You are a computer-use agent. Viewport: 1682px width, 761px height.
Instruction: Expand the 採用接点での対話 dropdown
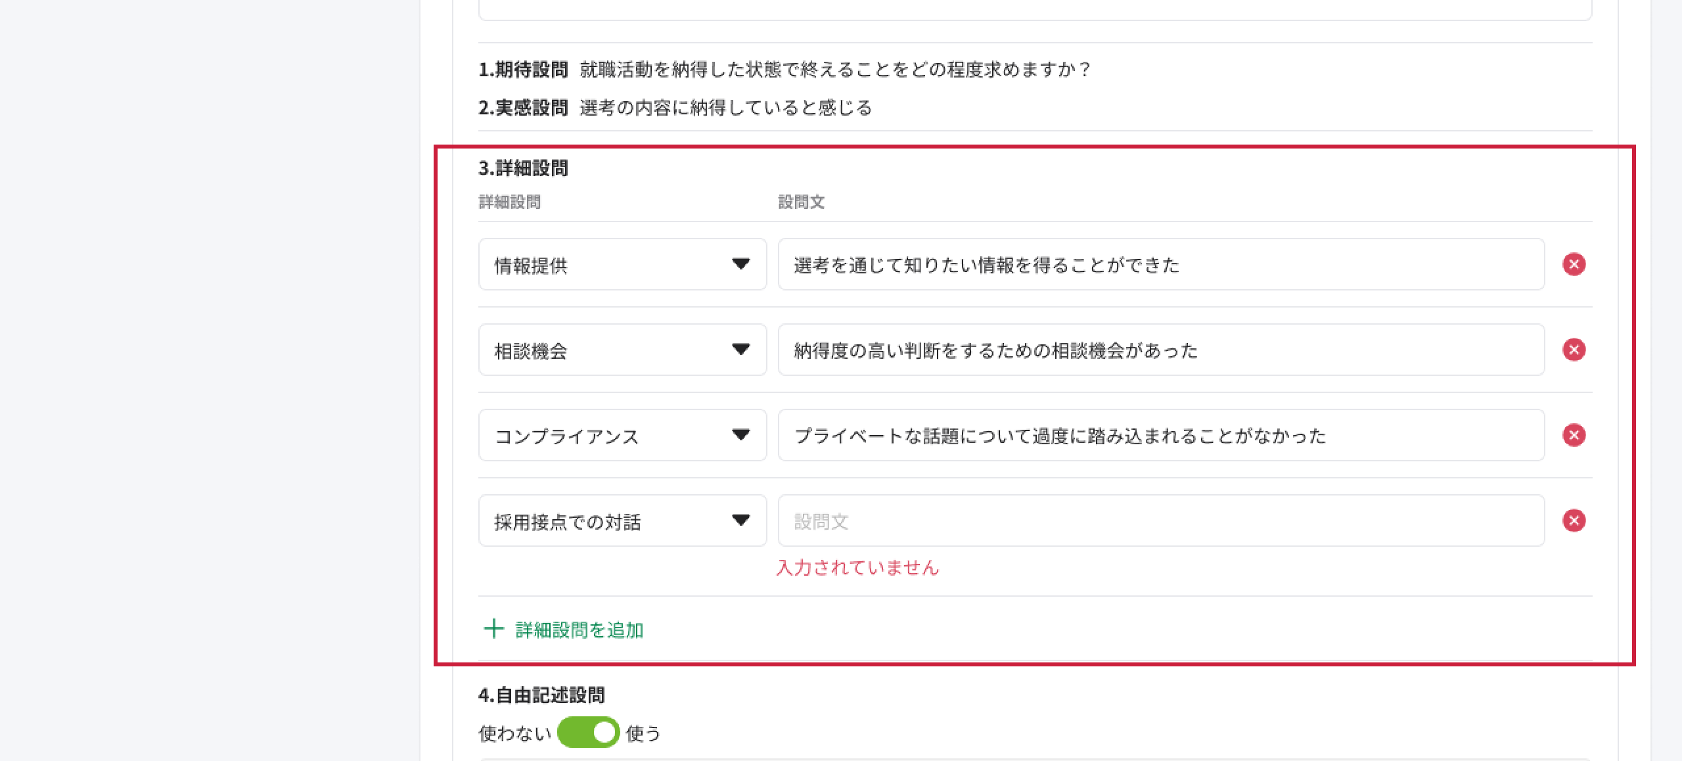pyautogui.click(x=622, y=520)
